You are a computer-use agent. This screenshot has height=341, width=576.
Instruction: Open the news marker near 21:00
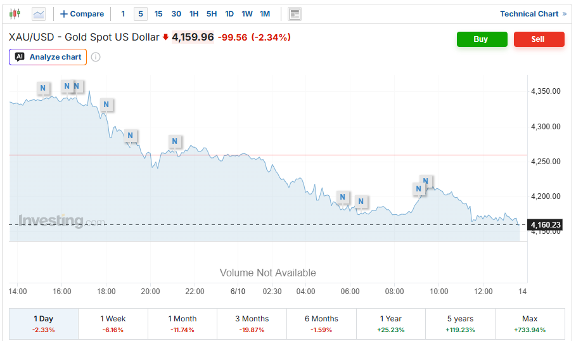click(174, 141)
